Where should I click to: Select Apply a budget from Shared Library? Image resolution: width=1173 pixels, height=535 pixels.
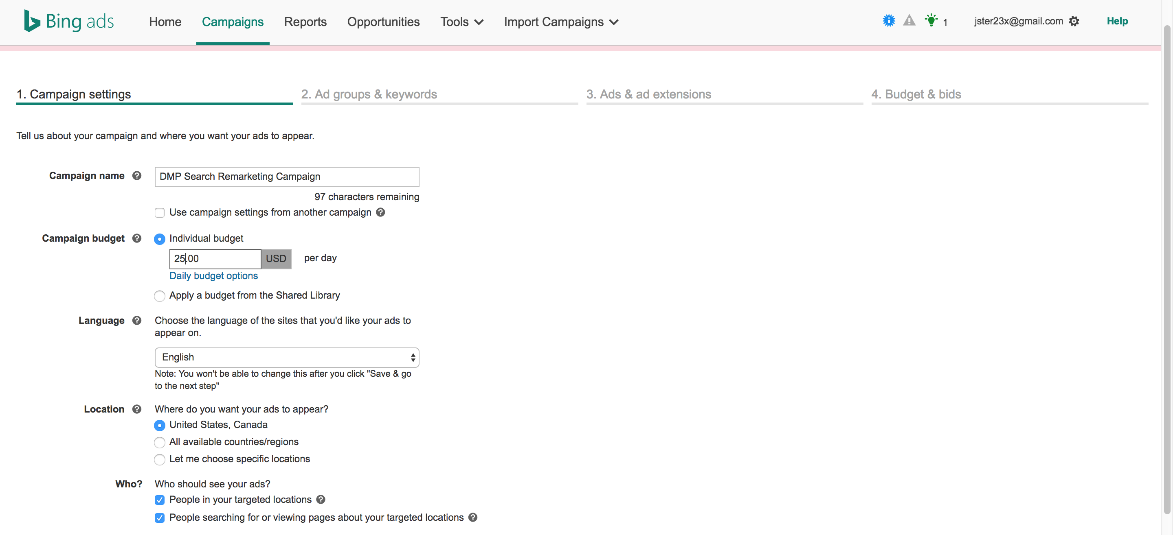pos(159,296)
